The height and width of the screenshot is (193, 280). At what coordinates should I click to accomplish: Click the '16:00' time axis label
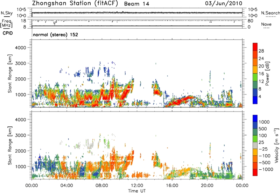pyautogui.click(x=172, y=186)
